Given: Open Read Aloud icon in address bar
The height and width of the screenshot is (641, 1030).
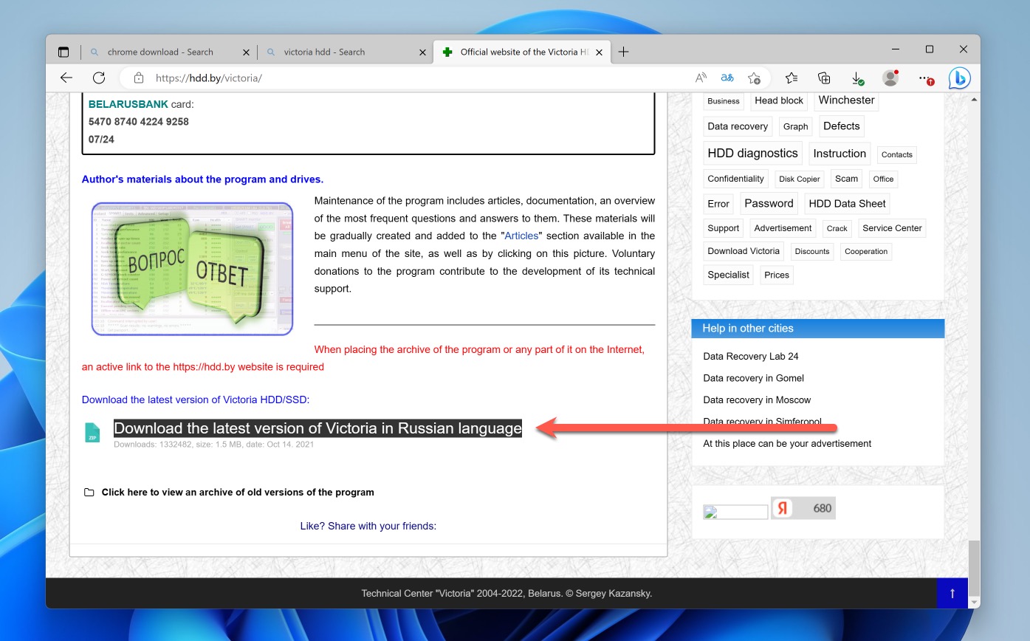Looking at the screenshot, I should click(701, 78).
